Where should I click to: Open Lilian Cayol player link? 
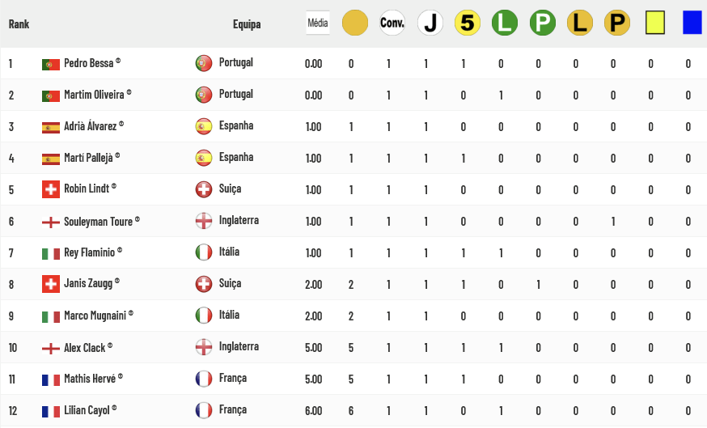[x=87, y=410]
